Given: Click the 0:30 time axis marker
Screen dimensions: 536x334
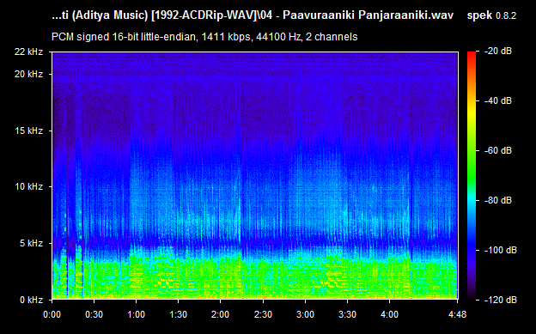Looking at the screenshot, I should 94,314.
